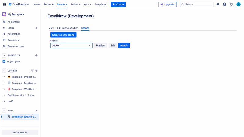Open Get the most out of your space page

[22, 95]
